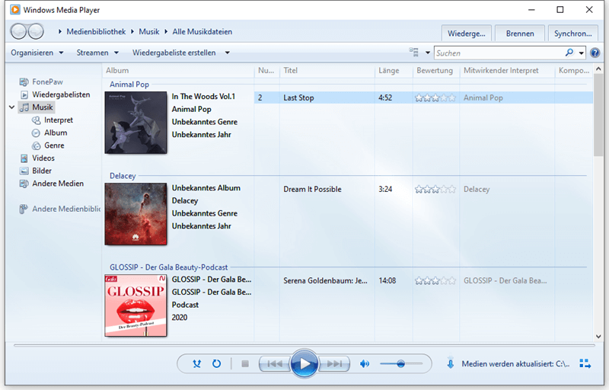Start playback with the Play button
The image size is (609, 390).
point(304,363)
